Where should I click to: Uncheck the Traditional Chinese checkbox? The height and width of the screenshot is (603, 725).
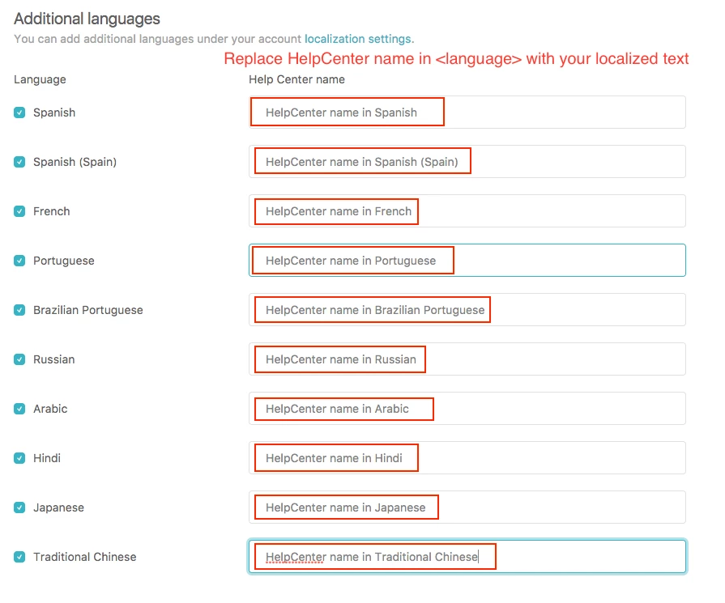click(x=19, y=557)
